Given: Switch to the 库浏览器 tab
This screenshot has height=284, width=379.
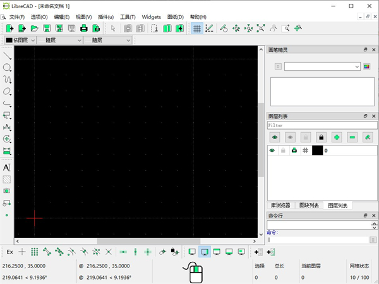Looking at the screenshot, I should 280,206.
